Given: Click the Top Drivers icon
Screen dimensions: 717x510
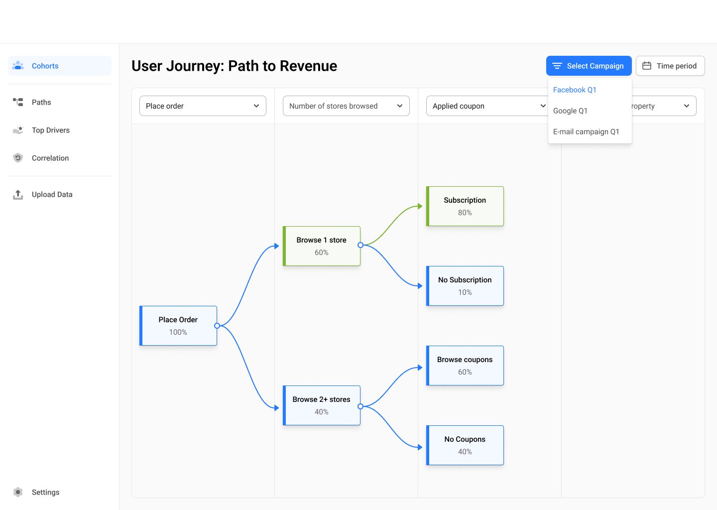Looking at the screenshot, I should [x=18, y=130].
